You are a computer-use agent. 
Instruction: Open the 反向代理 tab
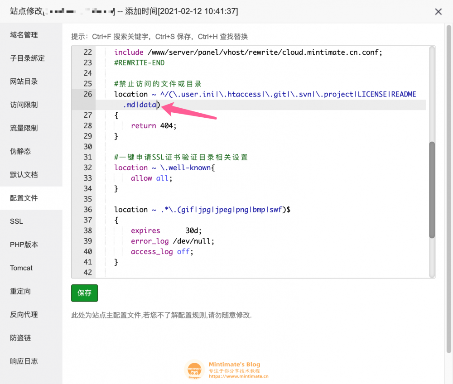pos(24,315)
